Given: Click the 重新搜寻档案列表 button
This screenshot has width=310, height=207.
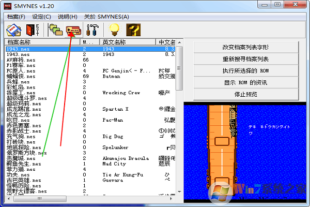Looking at the screenshot, I should [245, 59].
